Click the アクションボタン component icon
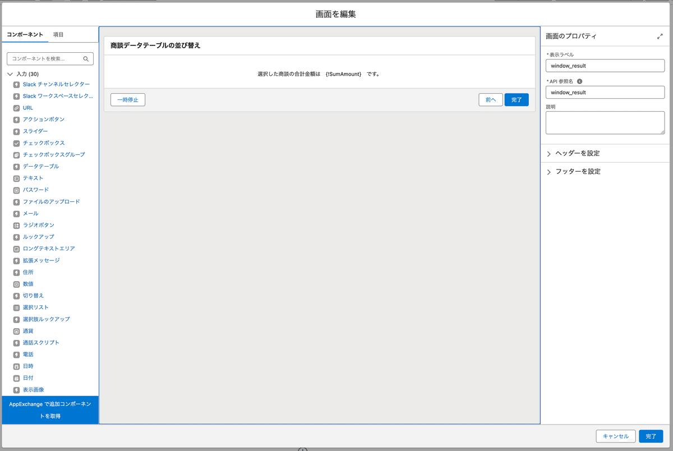Viewport: 673px width, 451px height. [x=16, y=119]
